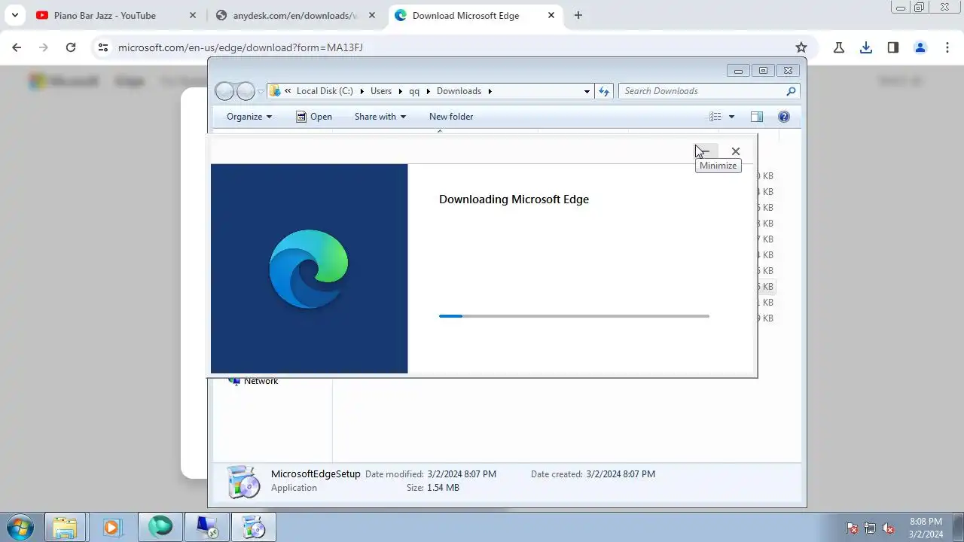964x542 pixels.
Task: Expand Share with menu in Explorer
Action: pos(380,117)
